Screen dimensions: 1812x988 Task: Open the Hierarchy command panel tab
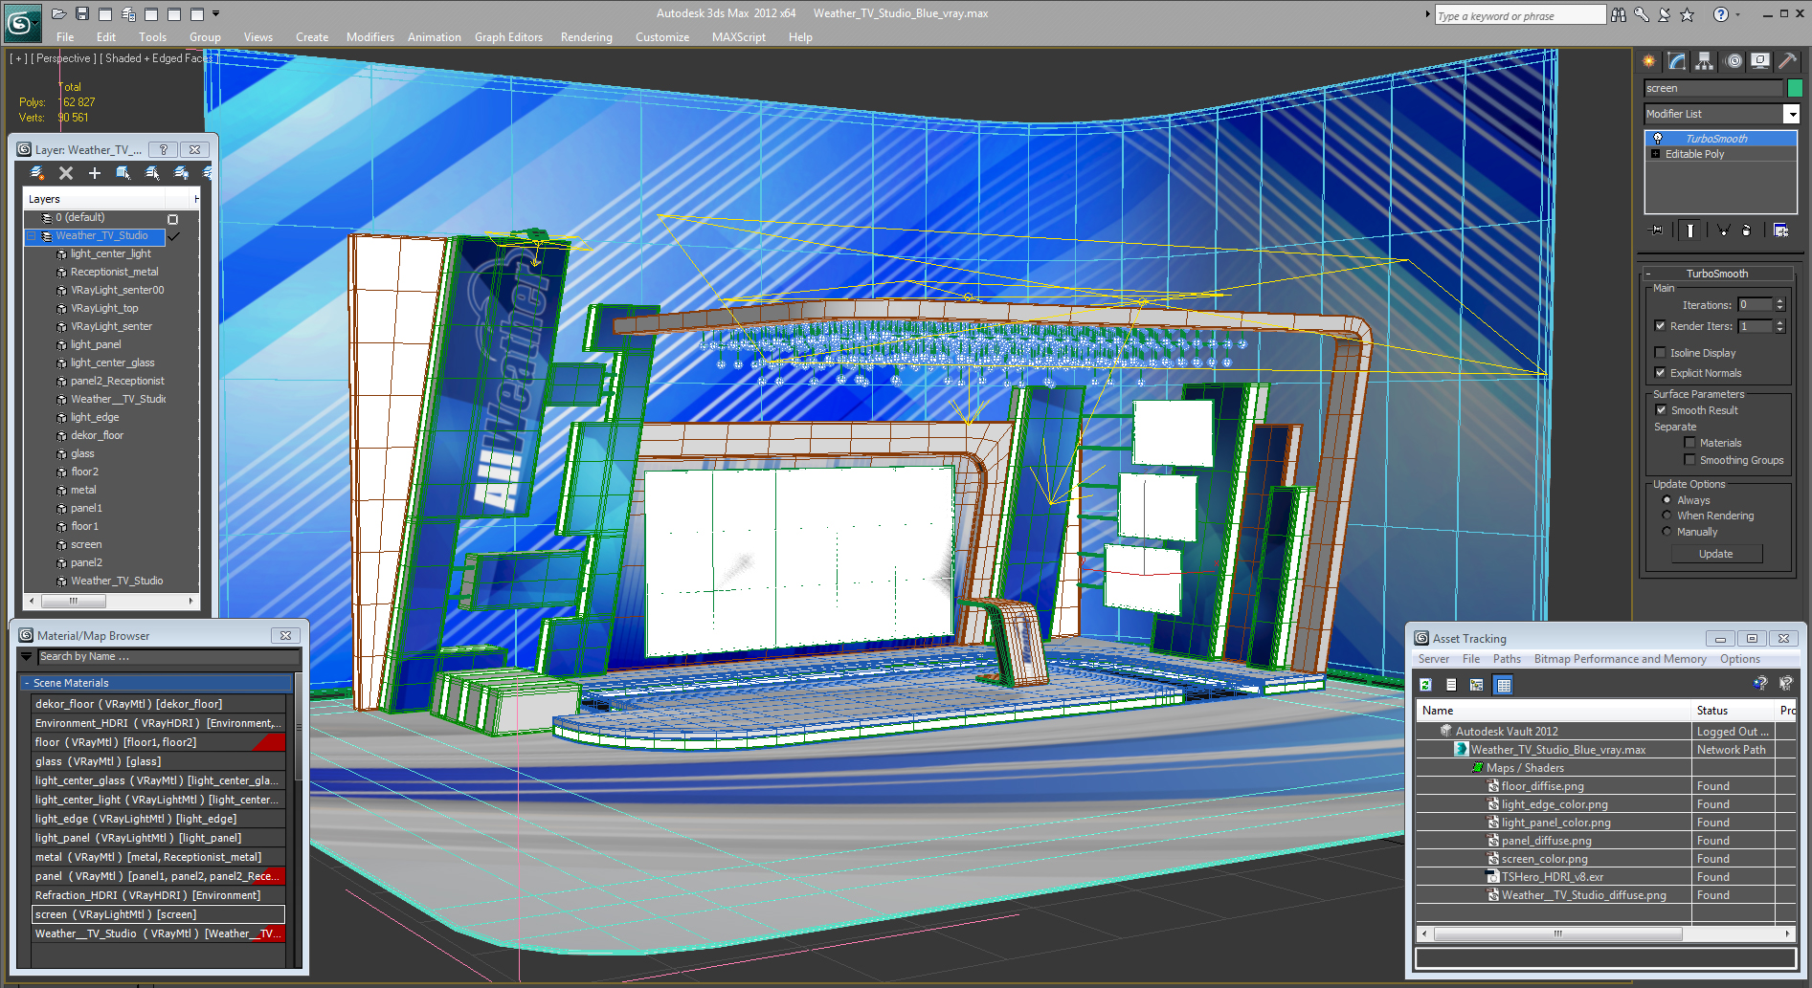[x=1704, y=61]
